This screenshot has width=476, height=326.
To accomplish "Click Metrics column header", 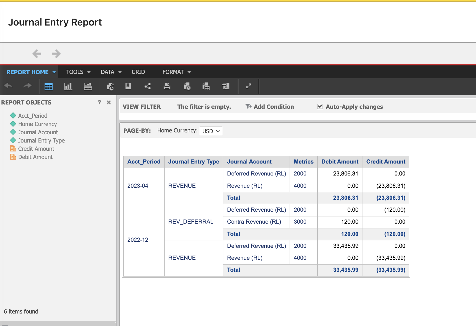I will tap(303, 162).
